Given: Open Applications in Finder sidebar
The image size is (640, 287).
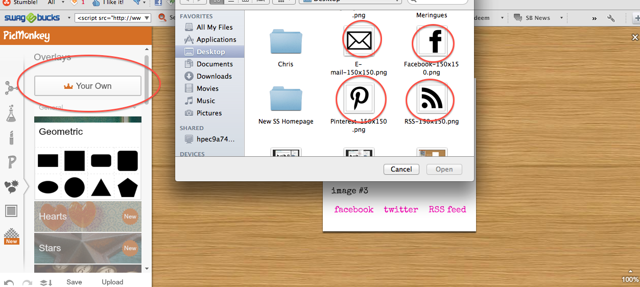Looking at the screenshot, I should click(216, 39).
